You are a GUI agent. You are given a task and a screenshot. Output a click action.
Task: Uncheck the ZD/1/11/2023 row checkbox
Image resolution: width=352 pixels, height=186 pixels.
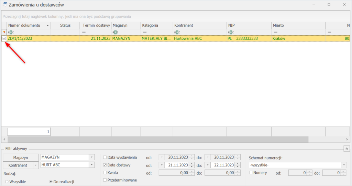pyautogui.click(x=4, y=39)
